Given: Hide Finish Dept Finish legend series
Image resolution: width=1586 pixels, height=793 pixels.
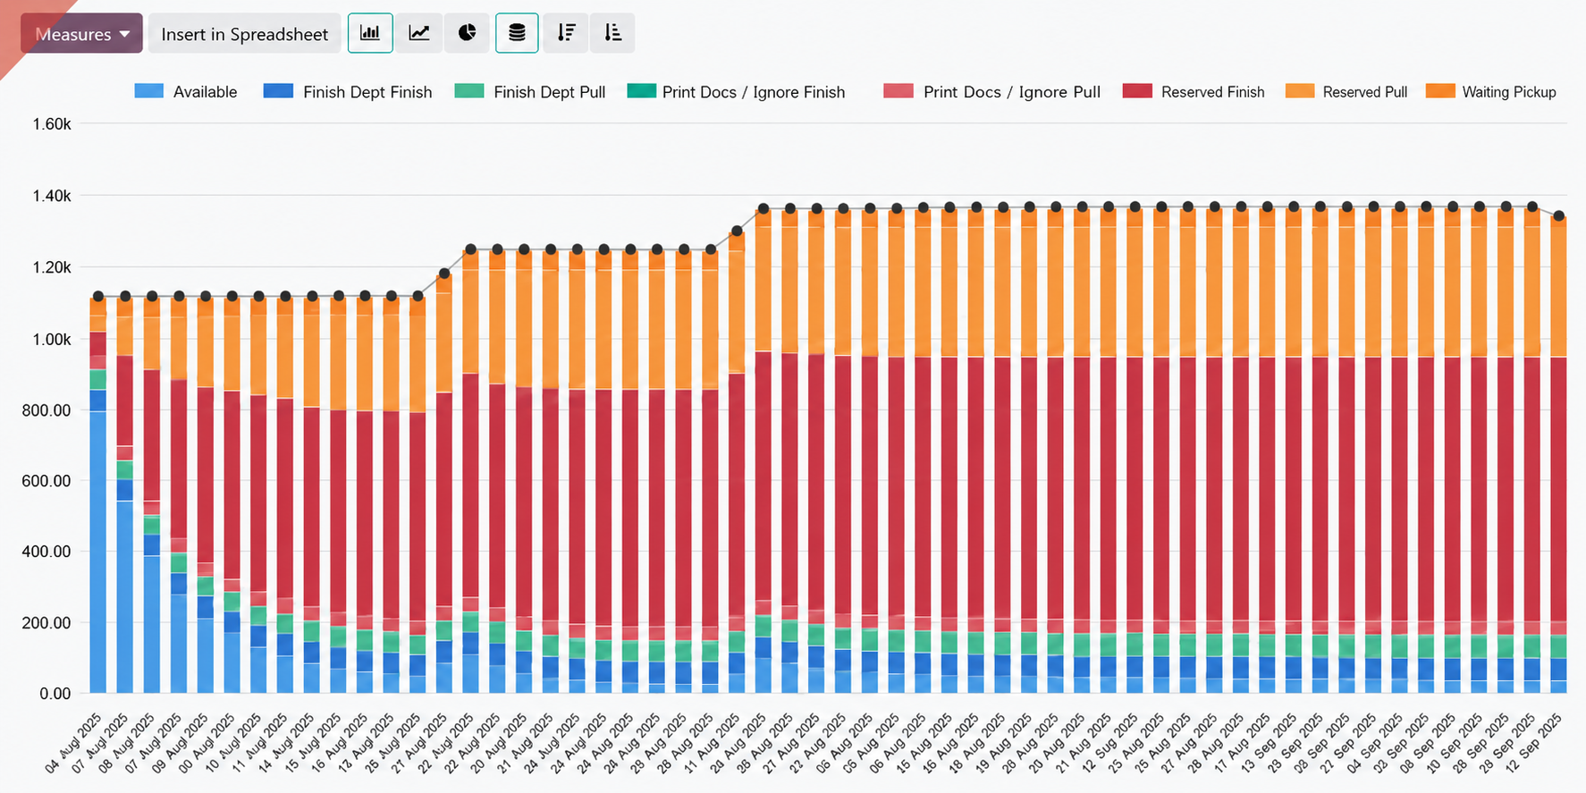Looking at the screenshot, I should click(x=348, y=91).
